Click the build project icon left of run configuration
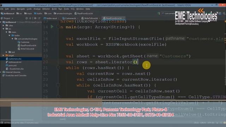This screenshot has width=226, height=127. (x=159, y=13)
